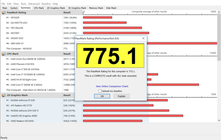
Task: Click the 1986 CPU Mark result value
Action: click(66, 90)
